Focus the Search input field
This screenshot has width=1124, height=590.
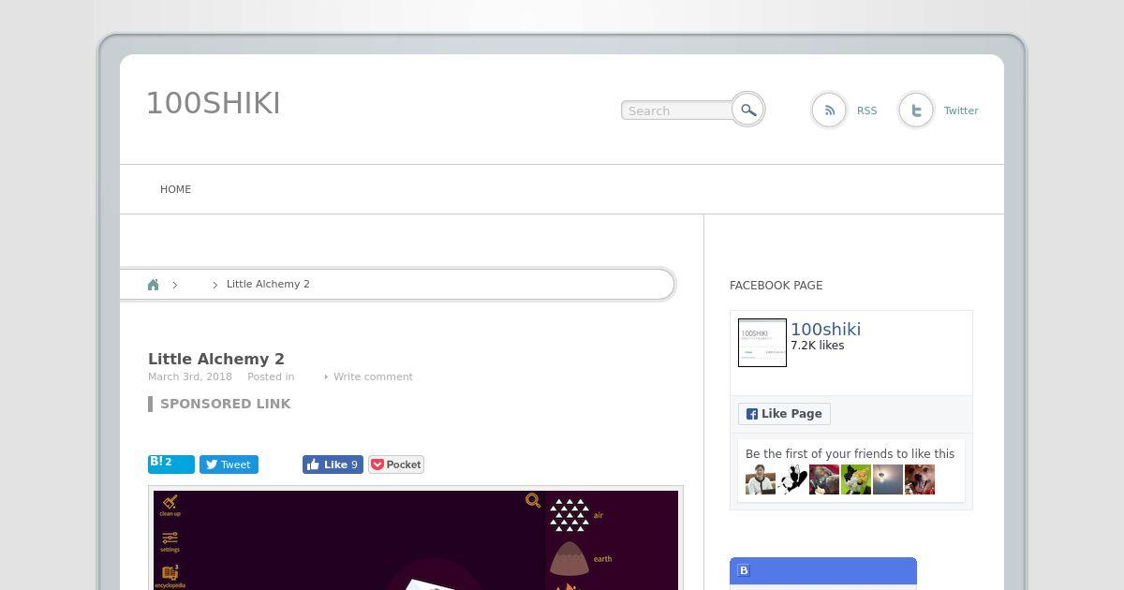pos(677,111)
